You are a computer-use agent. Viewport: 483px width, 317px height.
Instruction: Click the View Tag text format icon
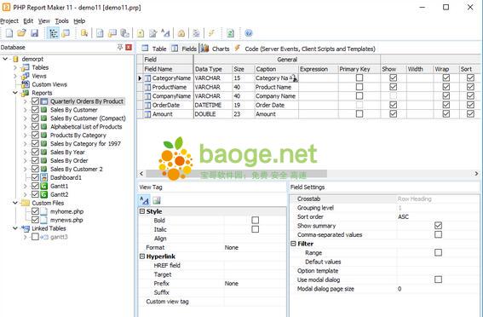(x=144, y=200)
